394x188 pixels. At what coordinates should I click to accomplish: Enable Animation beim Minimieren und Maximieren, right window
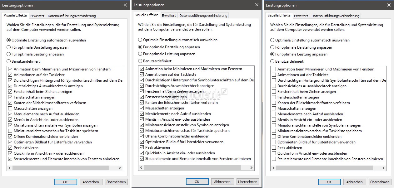[x=274, y=69]
